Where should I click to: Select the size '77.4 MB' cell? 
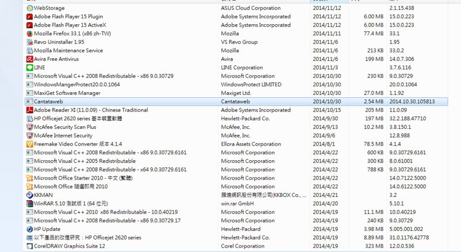374,33
